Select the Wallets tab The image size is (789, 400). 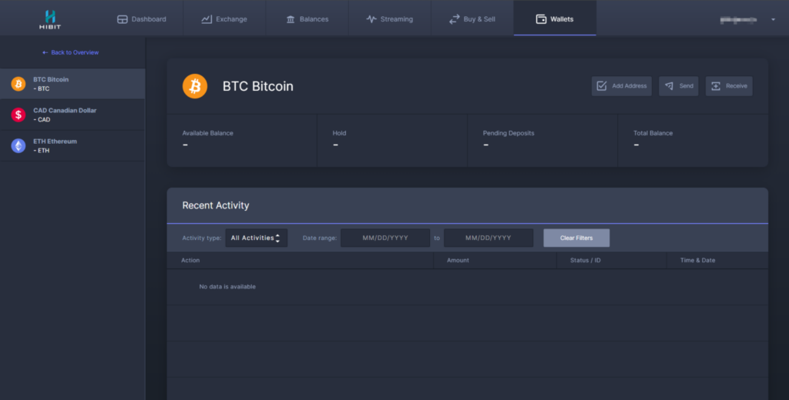(x=555, y=18)
